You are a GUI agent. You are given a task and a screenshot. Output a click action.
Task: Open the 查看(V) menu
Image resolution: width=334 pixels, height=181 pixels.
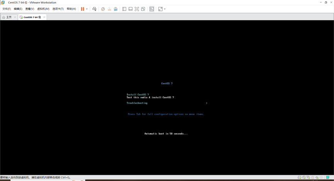tap(30, 9)
